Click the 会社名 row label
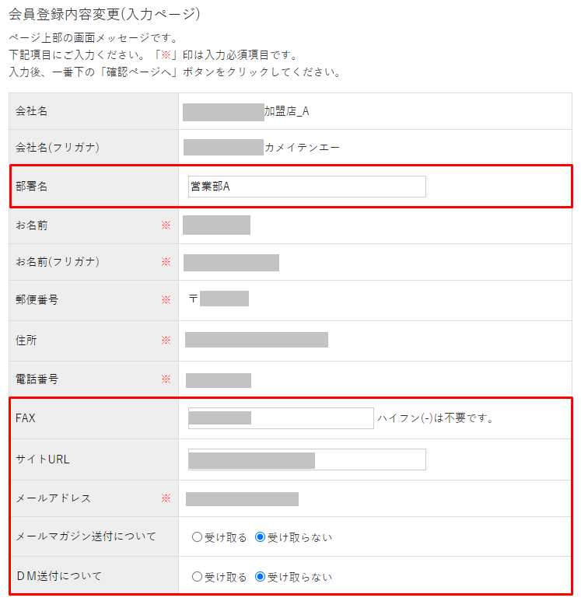This screenshot has height=601, width=581. tap(32, 111)
